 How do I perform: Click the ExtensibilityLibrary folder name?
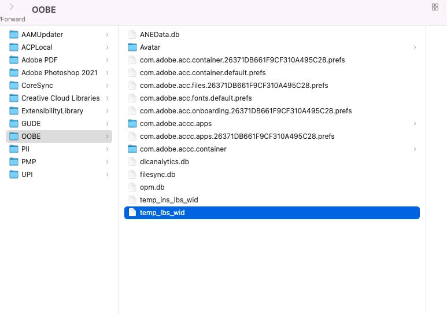tap(52, 111)
